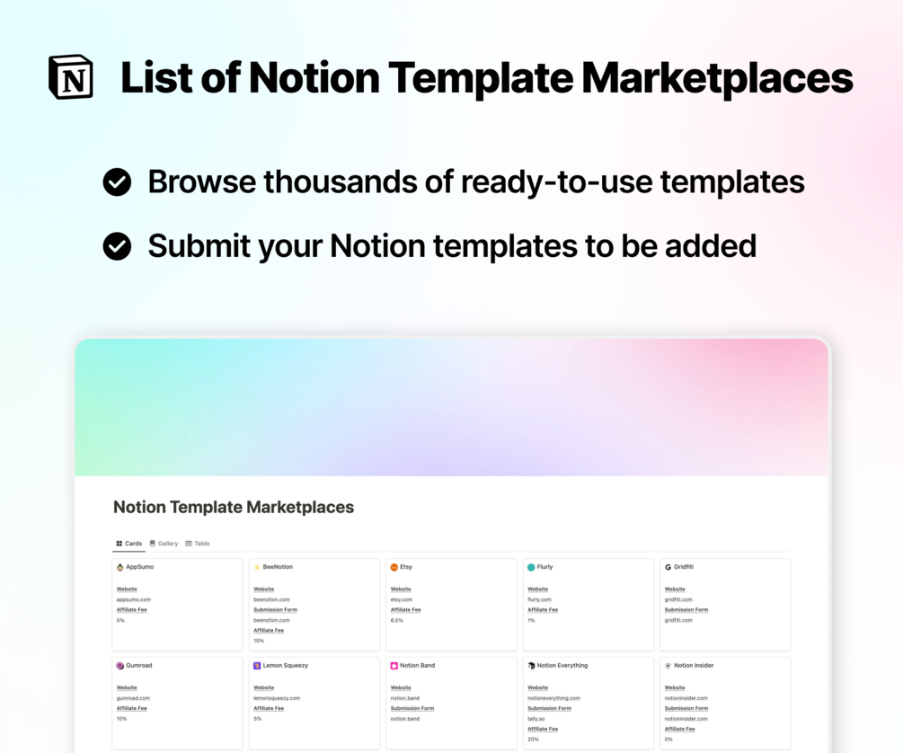The width and height of the screenshot is (903, 753).
Task: Open the lemonsqueezy.com website link
Action: tap(277, 697)
